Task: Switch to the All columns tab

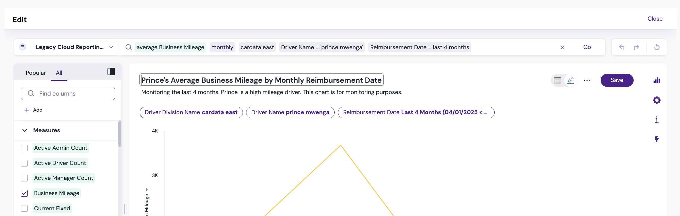Action: tap(59, 73)
